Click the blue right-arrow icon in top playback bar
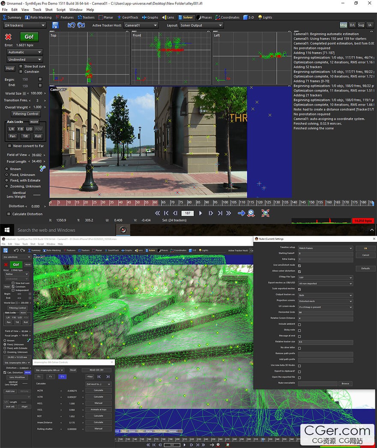377x448 pixels. pyautogui.click(x=241, y=213)
